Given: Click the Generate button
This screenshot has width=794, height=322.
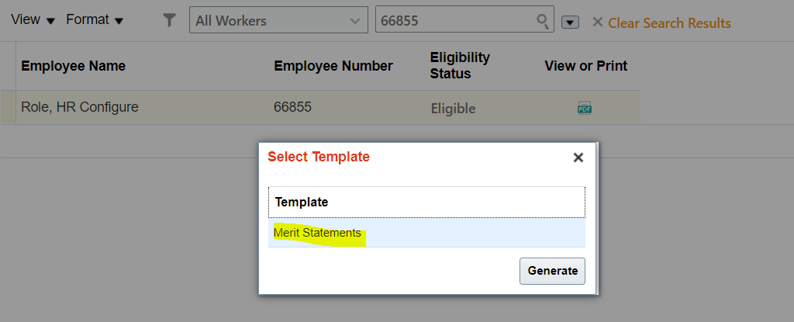Looking at the screenshot, I should pyautogui.click(x=552, y=271).
